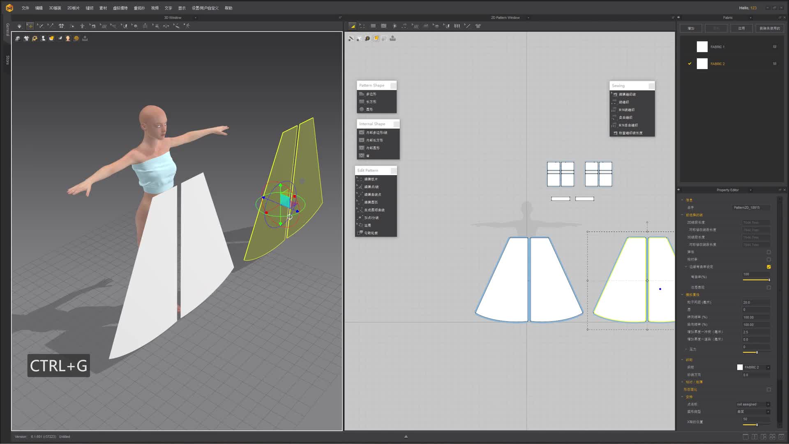This screenshot has width=789, height=444.
Task: Choose the 内部圆形 internal circle tool
Action: tap(373, 148)
